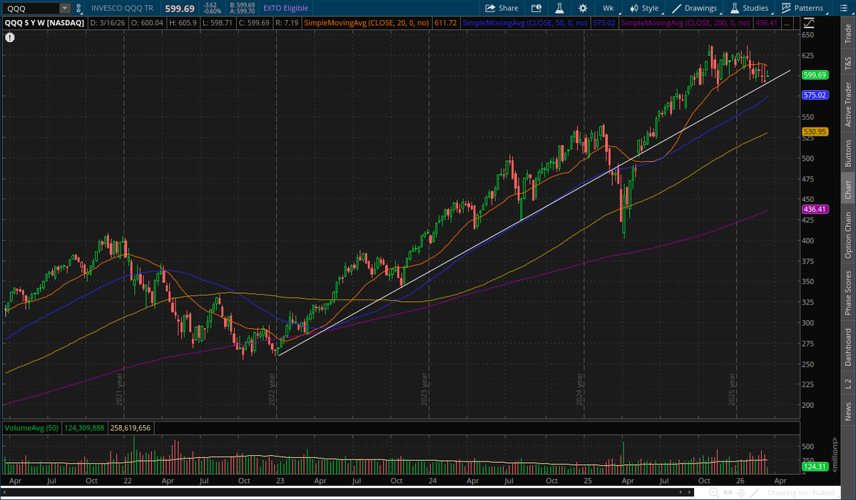
Task: Open the Option Chain side tab
Action: 847,235
